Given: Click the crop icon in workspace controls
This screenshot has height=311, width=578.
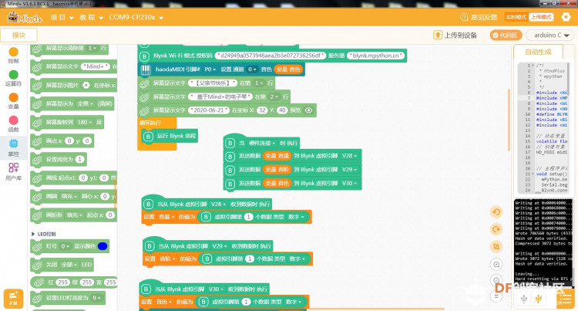Looking at the screenshot, I should pos(496,246).
